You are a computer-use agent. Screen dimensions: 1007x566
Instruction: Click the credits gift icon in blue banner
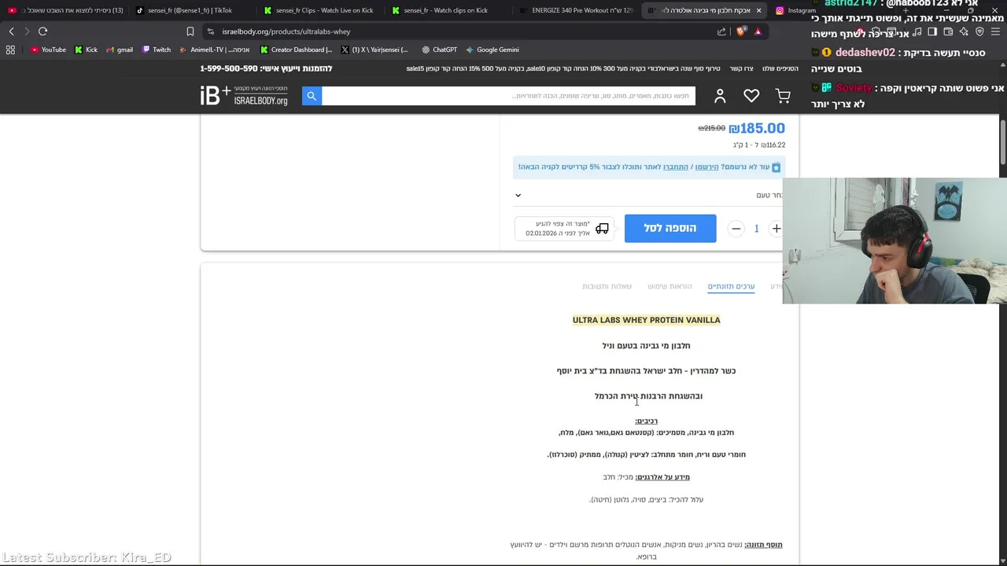click(776, 167)
